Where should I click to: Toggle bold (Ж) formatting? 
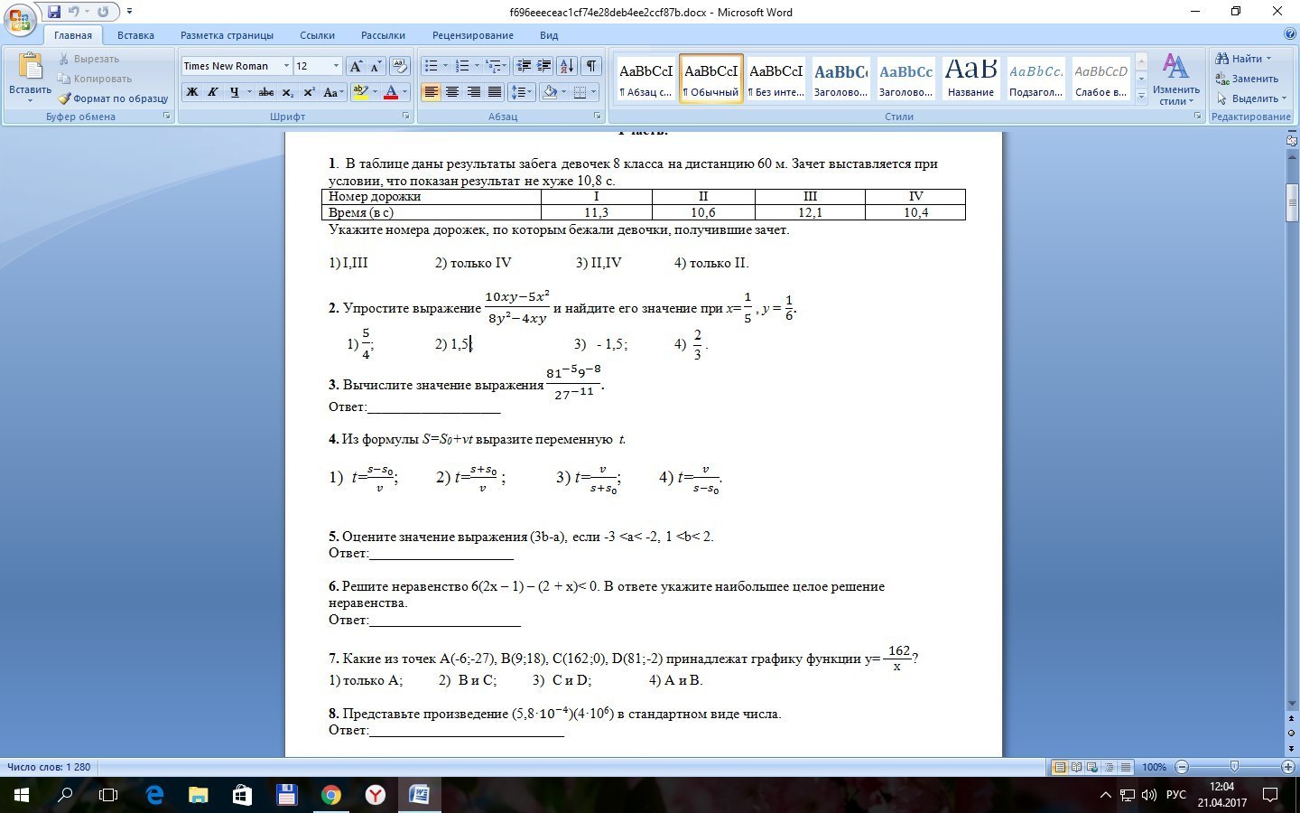(x=192, y=92)
